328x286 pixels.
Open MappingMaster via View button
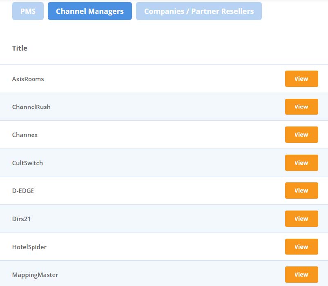click(x=301, y=275)
